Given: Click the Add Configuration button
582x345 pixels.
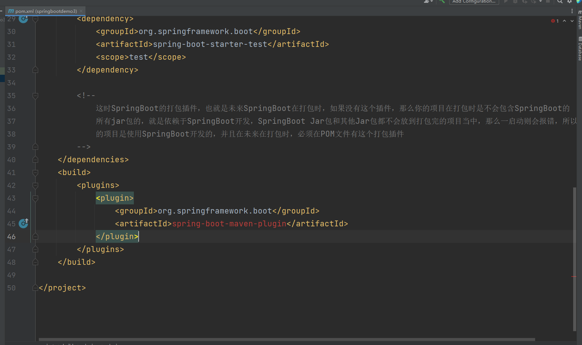Looking at the screenshot, I should 474,2.
